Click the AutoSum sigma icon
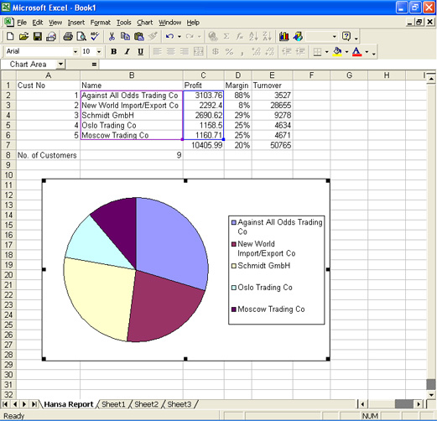 click(x=226, y=36)
